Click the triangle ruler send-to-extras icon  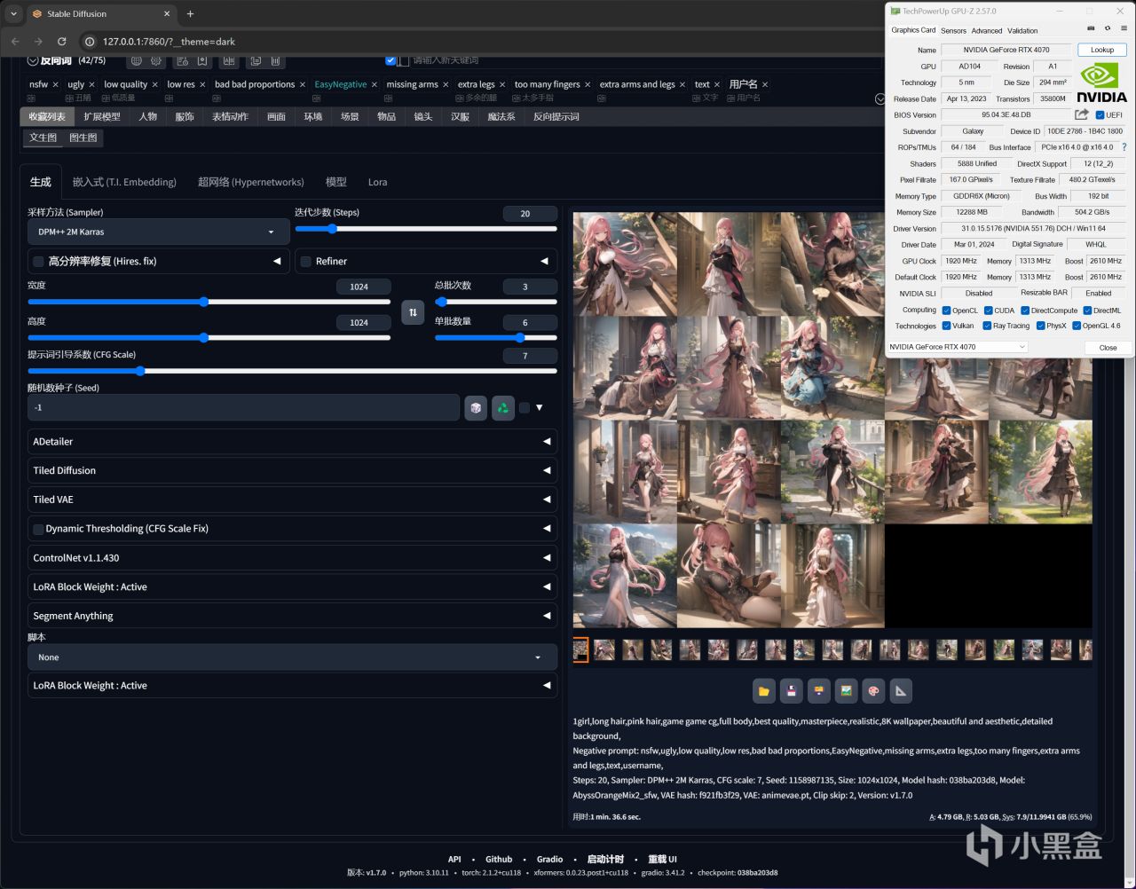pyautogui.click(x=901, y=691)
